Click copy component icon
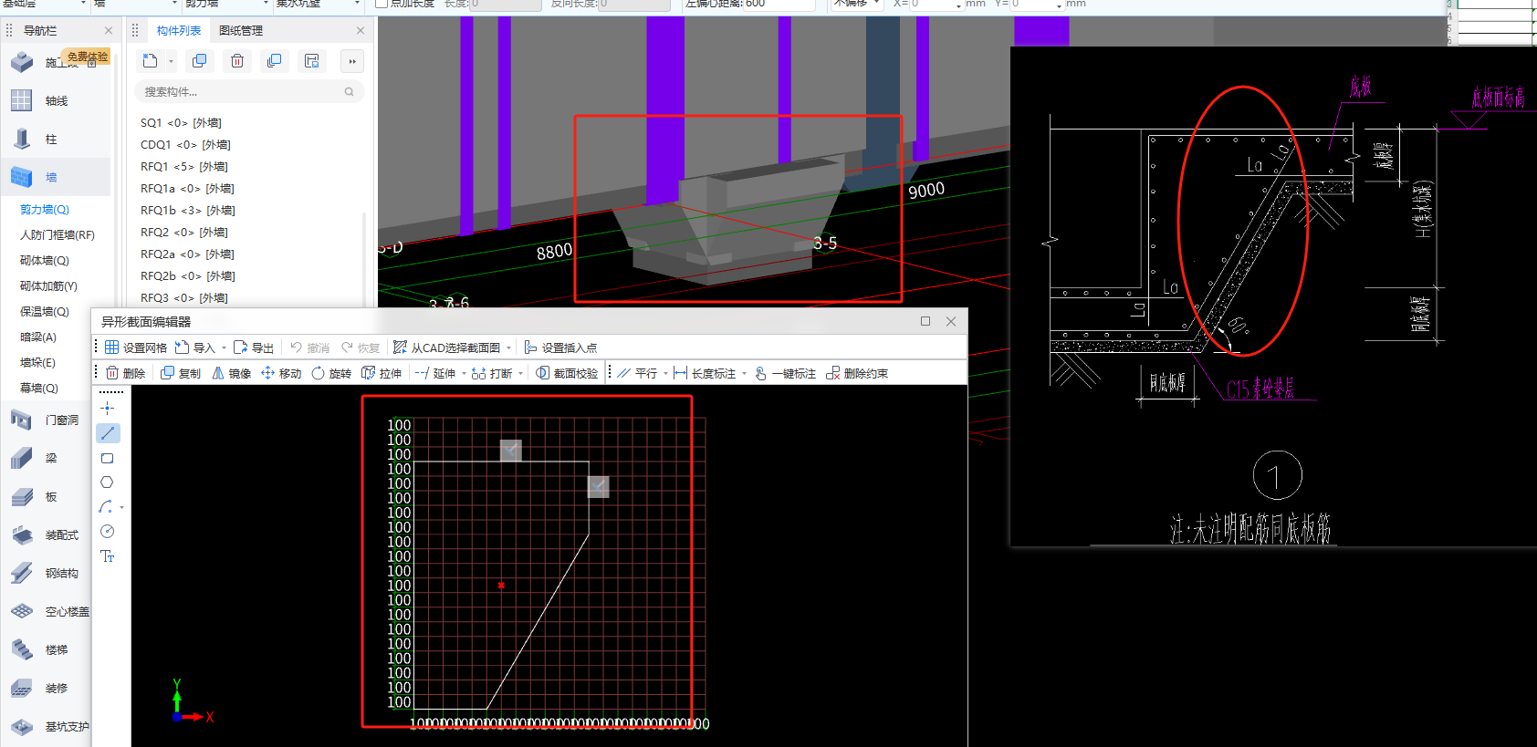The width and height of the screenshot is (1537, 747). tap(199, 61)
